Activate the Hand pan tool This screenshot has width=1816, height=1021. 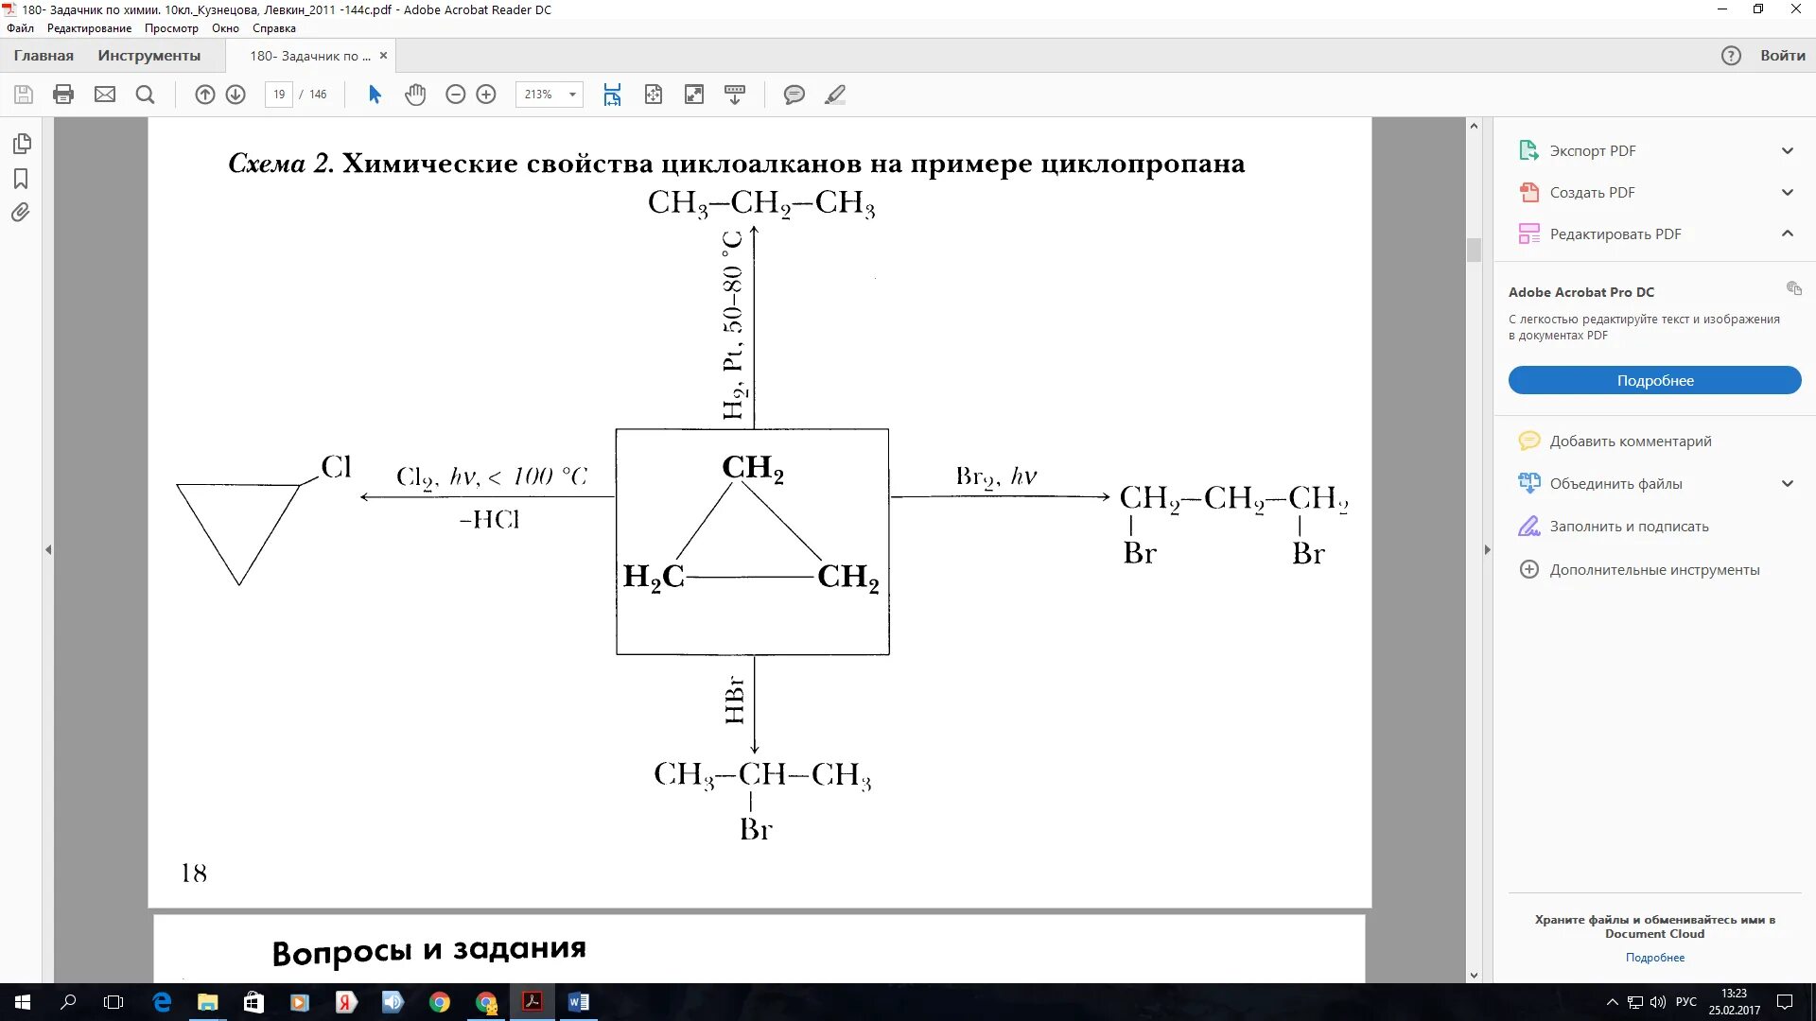point(415,95)
